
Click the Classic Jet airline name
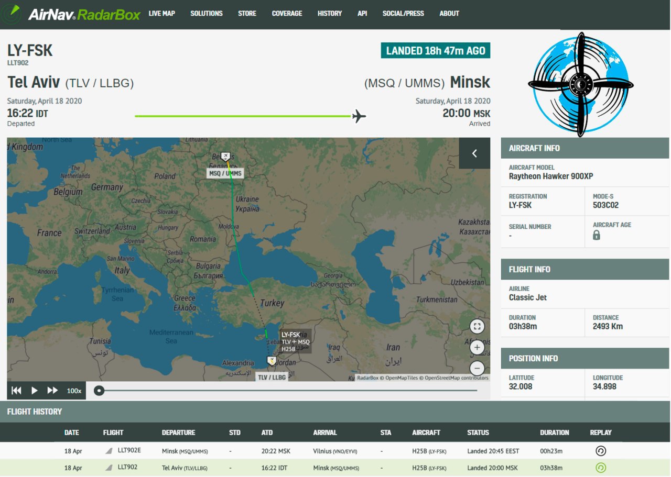point(528,297)
